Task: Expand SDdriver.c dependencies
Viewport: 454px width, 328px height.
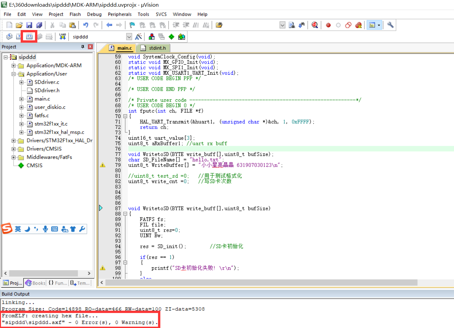Action: (x=21, y=82)
